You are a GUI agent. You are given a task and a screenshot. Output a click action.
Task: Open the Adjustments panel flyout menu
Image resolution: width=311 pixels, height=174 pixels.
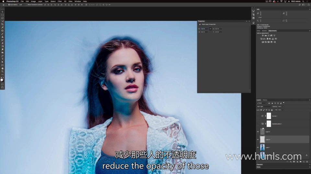pyautogui.click(x=310, y=31)
